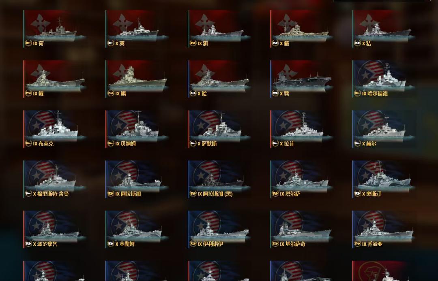Click destroyer class icon beside IX 荷
438x281 pixels.
click(28, 43)
